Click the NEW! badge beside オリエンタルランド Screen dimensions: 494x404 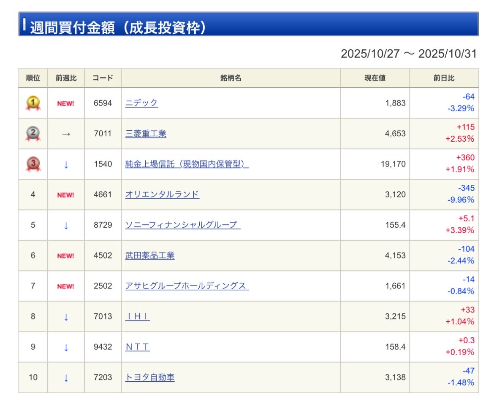pyautogui.click(x=65, y=195)
